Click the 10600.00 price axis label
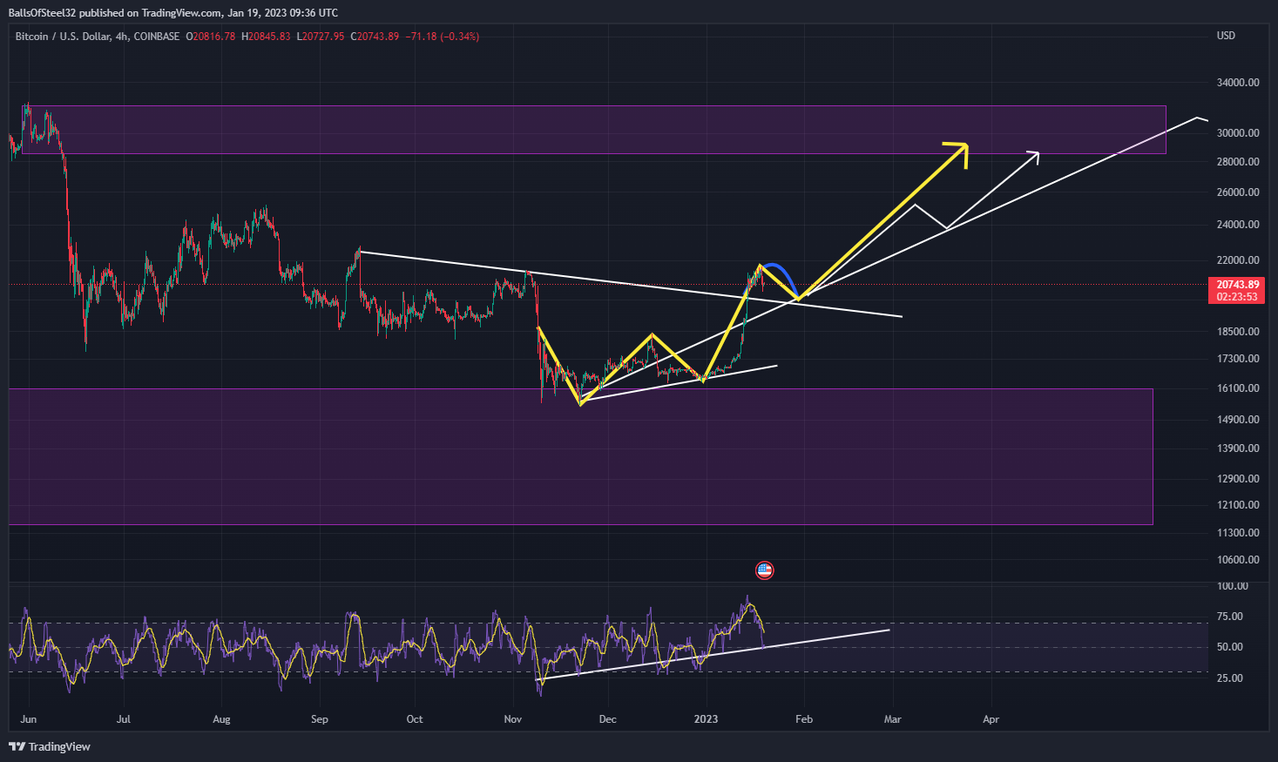This screenshot has width=1278, height=762. (1238, 560)
